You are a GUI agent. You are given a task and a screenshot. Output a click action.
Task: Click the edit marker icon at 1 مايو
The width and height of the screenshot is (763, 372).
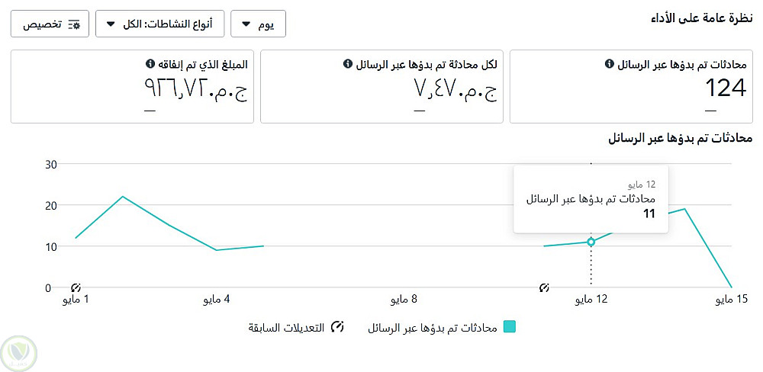click(x=76, y=287)
